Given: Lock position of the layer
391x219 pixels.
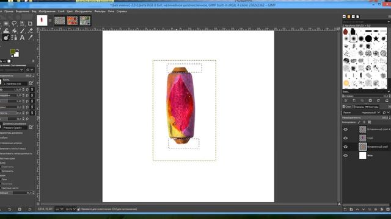Looking at the screenshot, I should pyautogui.click(x=364, y=122).
